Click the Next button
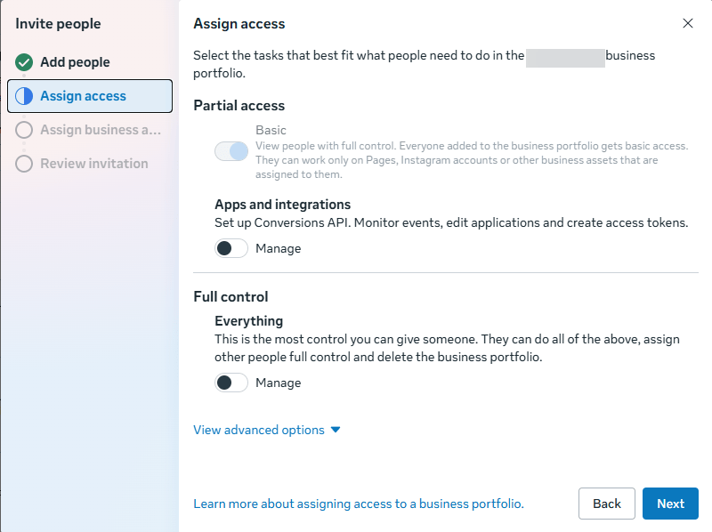 [x=670, y=504]
